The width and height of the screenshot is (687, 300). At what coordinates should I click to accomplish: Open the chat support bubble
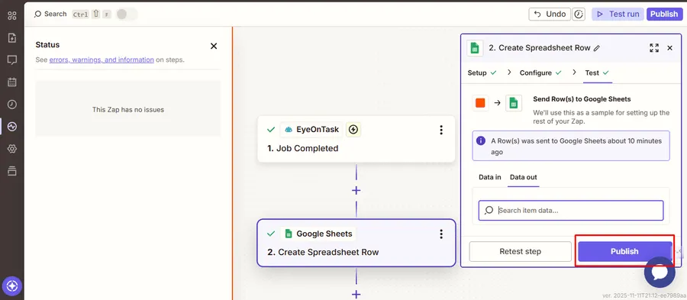[660, 272]
